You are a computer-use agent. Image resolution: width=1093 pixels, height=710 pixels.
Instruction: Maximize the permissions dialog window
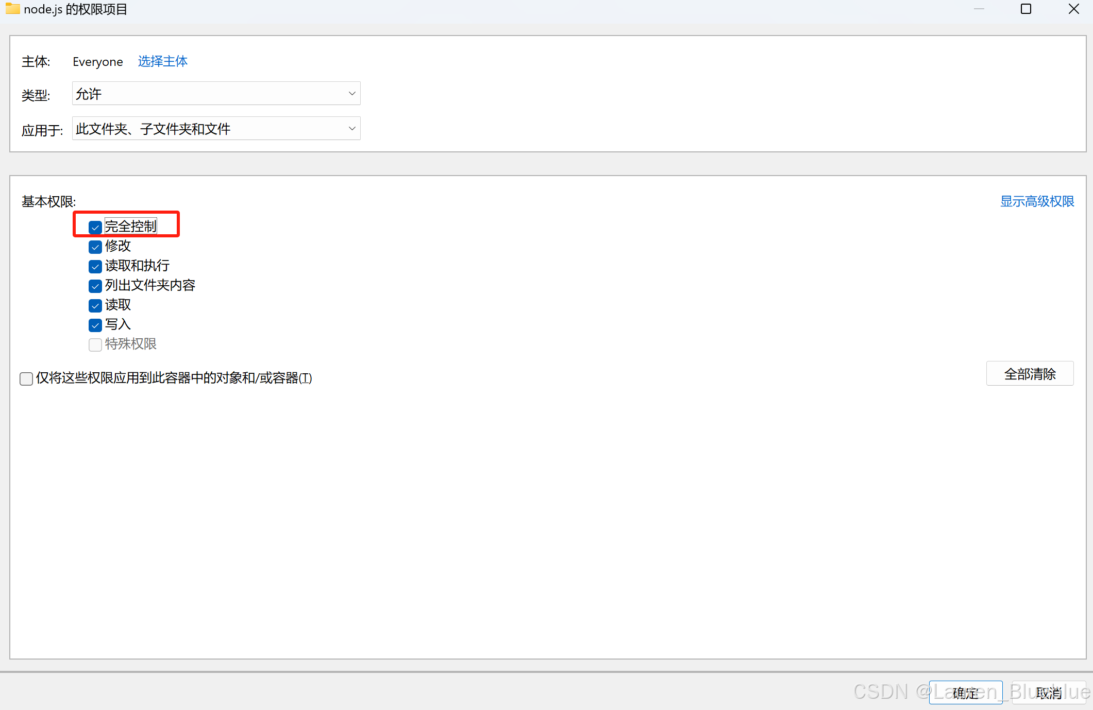click(1025, 9)
